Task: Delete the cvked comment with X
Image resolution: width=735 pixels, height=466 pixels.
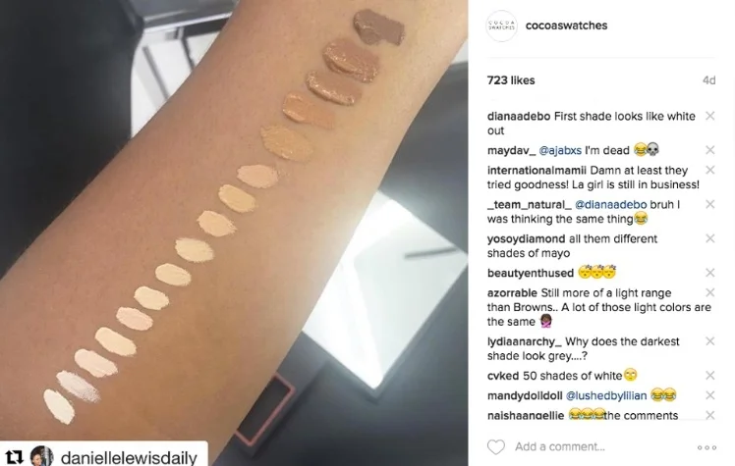Action: (710, 375)
